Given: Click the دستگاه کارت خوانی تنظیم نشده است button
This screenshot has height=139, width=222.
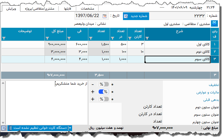Looking at the screenshot, I should click(40, 128).
